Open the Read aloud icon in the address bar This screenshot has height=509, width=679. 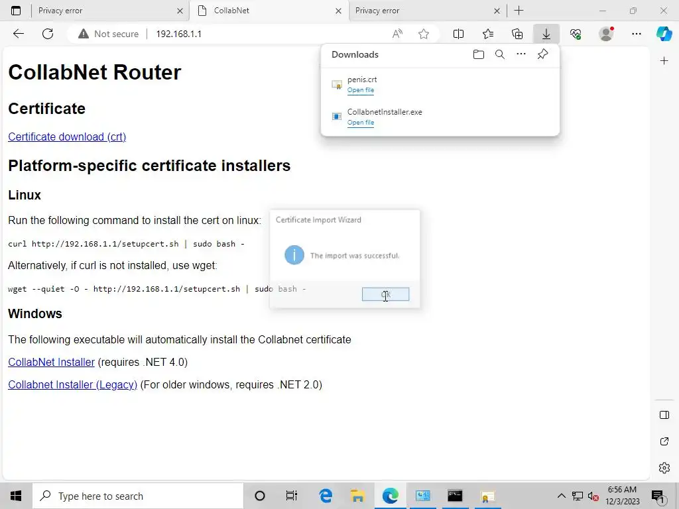(397, 34)
